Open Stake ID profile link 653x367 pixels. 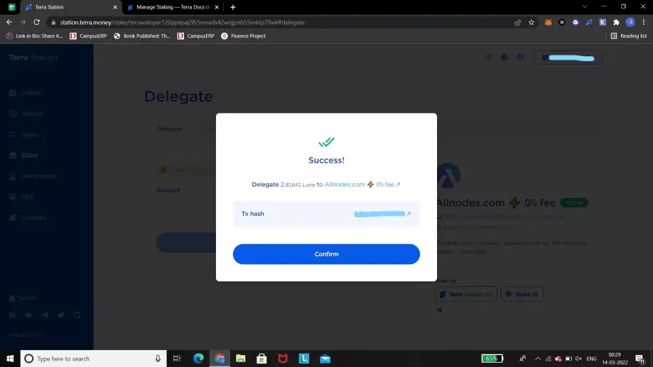click(522, 294)
